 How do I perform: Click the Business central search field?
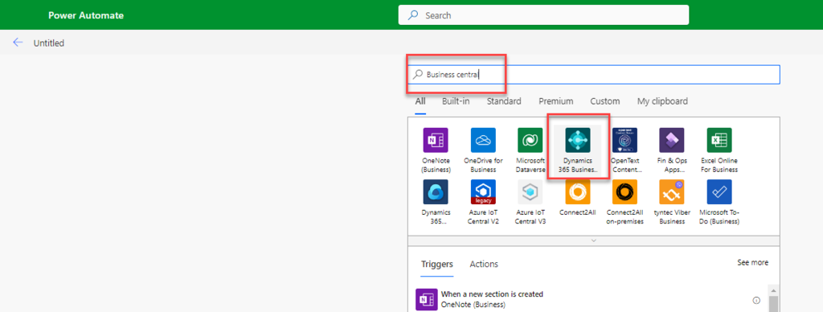tap(594, 75)
